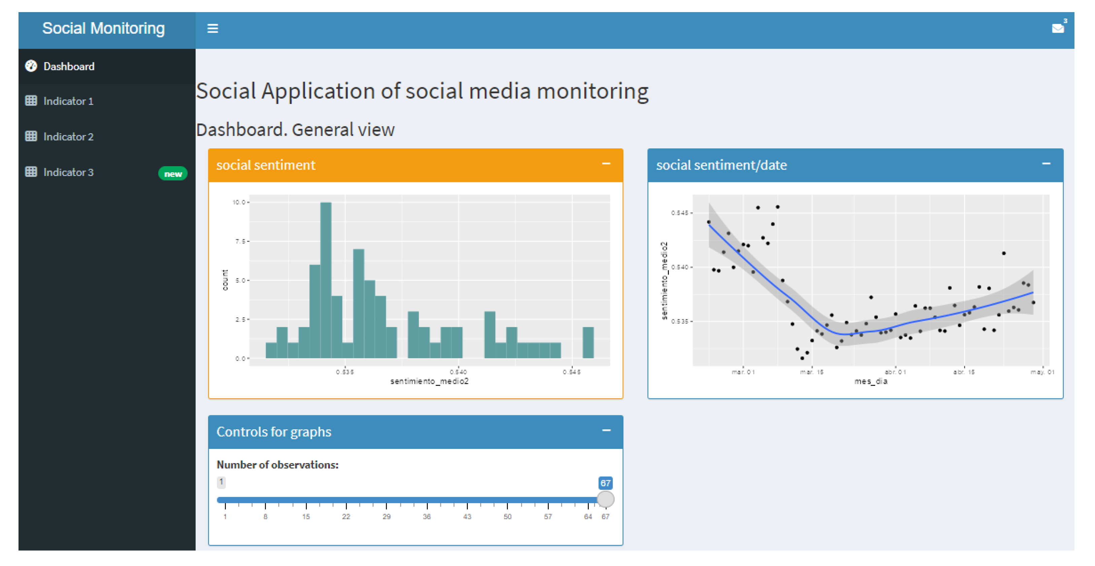The image size is (1095, 566).
Task: Click the Social Monitoring logo title
Action: [x=103, y=29]
